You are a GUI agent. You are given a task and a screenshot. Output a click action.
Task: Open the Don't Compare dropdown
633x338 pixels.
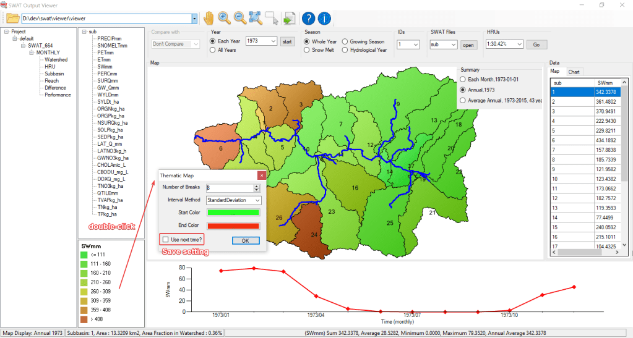point(196,44)
